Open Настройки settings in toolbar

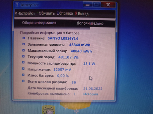25,13
